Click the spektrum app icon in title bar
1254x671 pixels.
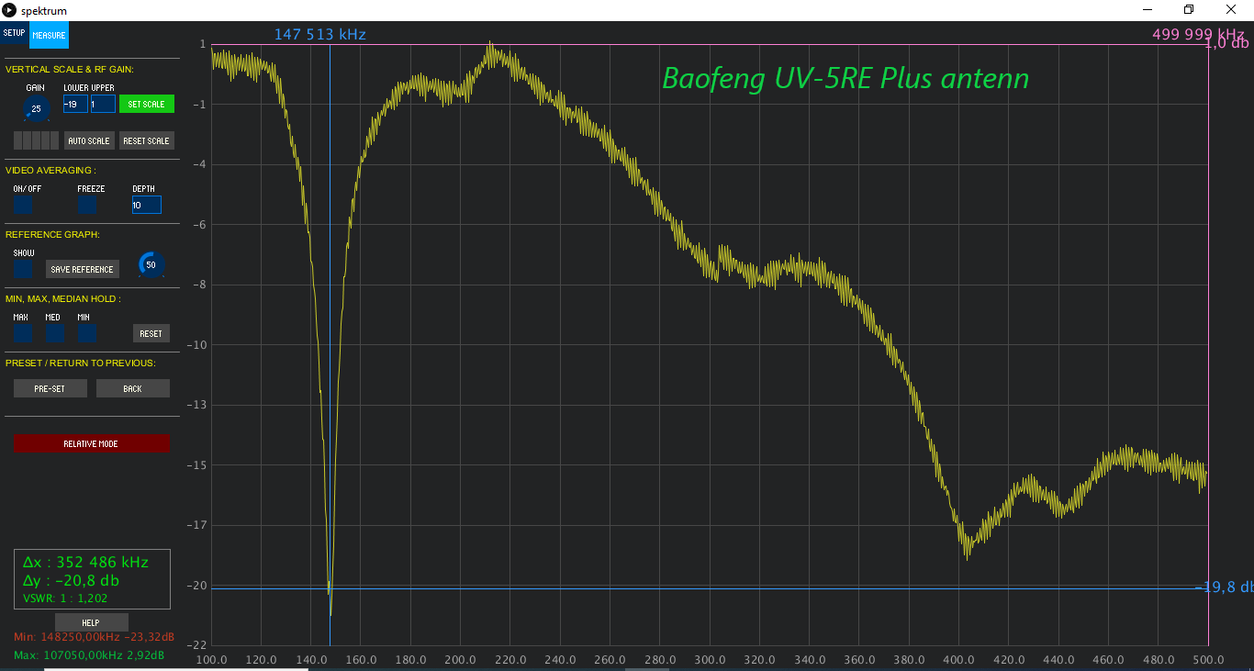click(x=10, y=10)
